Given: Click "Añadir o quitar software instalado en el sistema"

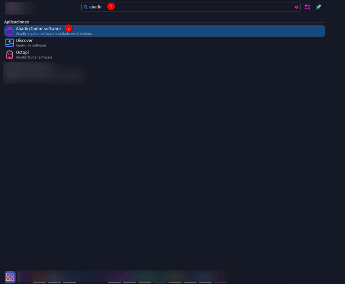Looking at the screenshot, I should [x=54, y=34].
